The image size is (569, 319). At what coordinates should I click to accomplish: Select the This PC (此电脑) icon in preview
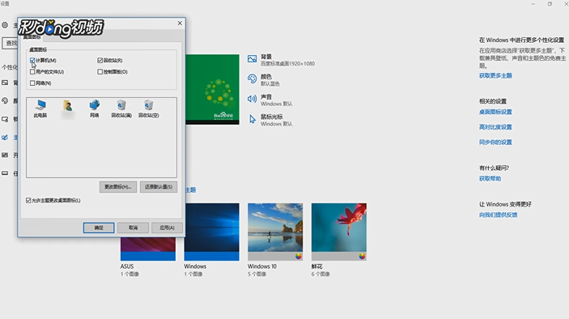click(x=40, y=108)
